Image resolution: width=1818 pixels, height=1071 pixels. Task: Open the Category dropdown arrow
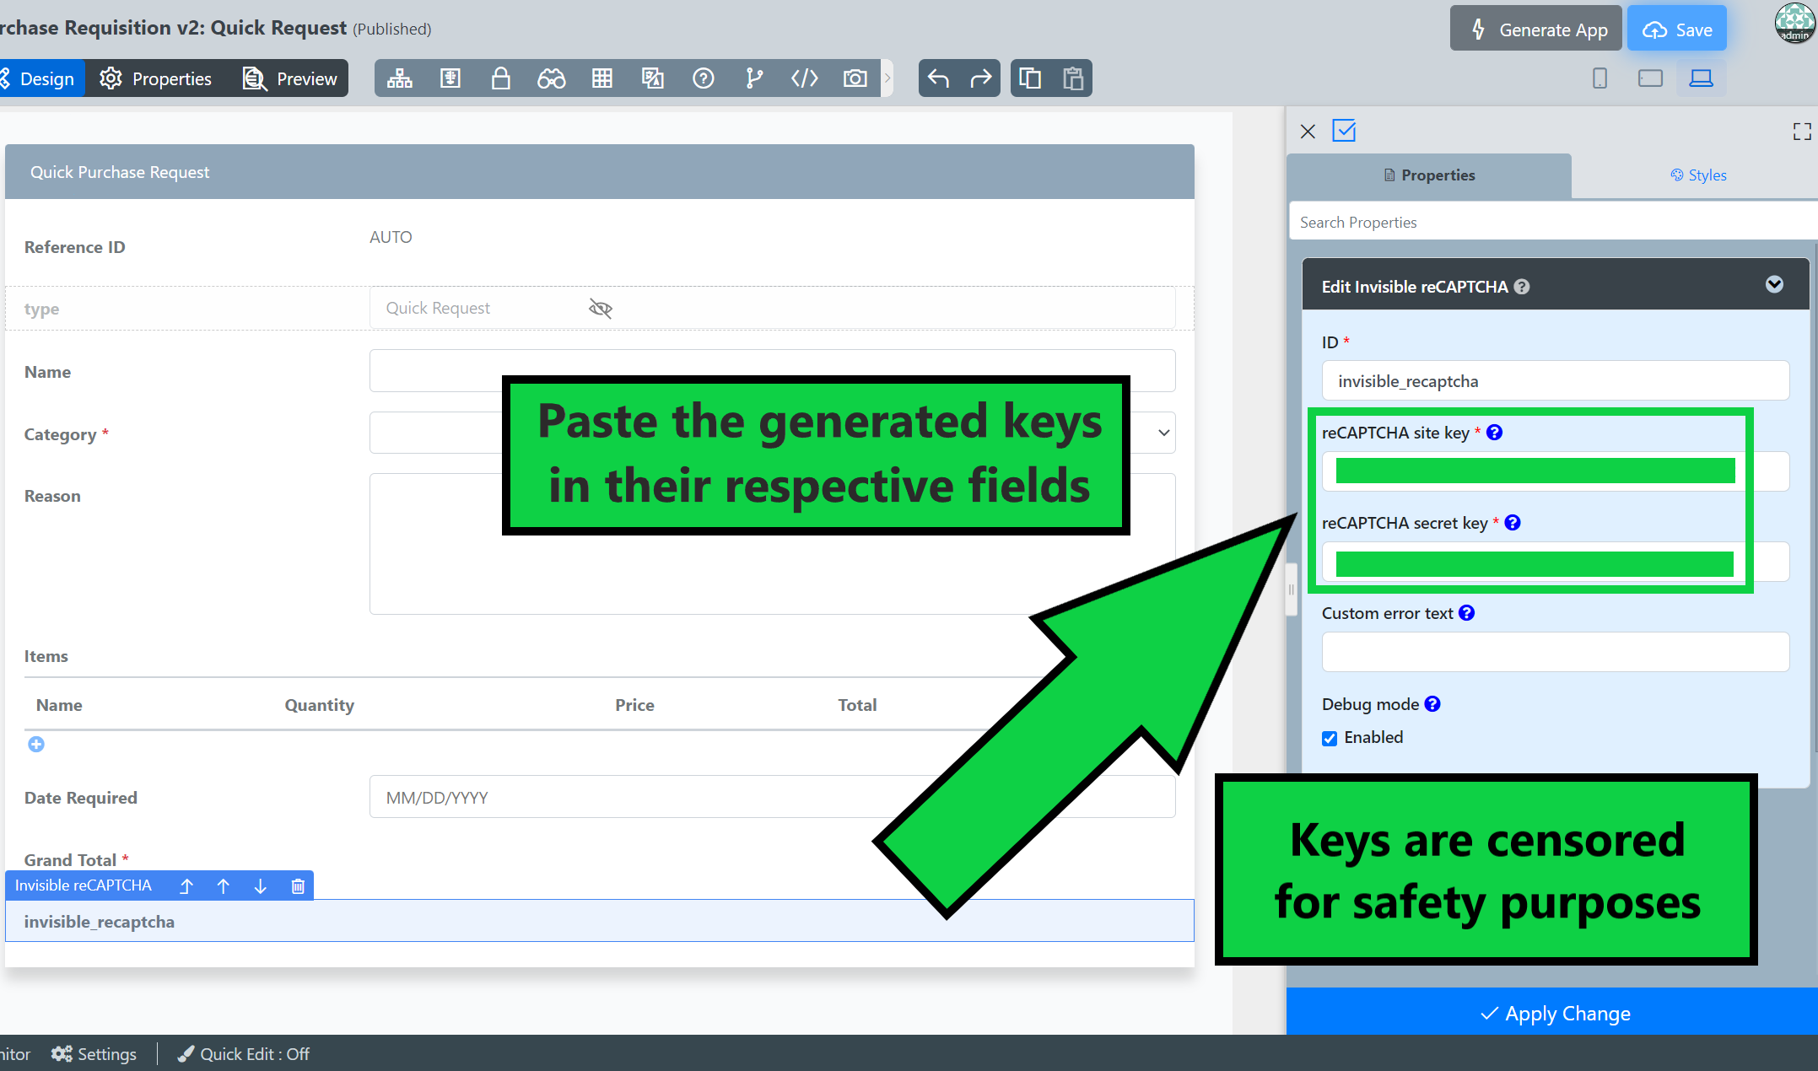pyautogui.click(x=1163, y=433)
